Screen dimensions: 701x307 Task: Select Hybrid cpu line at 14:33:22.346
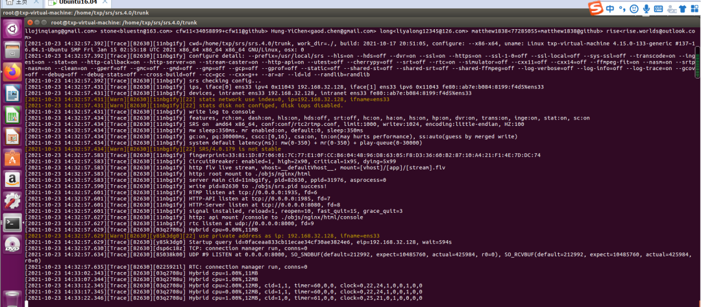click(x=223, y=298)
